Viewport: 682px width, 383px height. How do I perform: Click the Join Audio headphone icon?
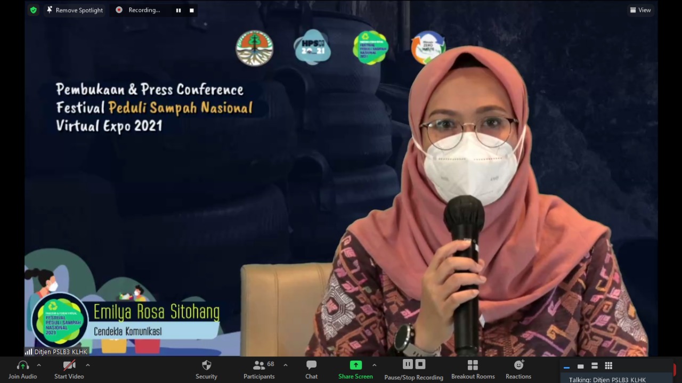point(22,365)
